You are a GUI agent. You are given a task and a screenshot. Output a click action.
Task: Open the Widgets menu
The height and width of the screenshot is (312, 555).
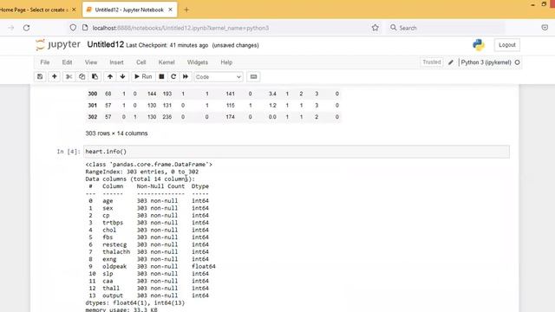pos(198,62)
